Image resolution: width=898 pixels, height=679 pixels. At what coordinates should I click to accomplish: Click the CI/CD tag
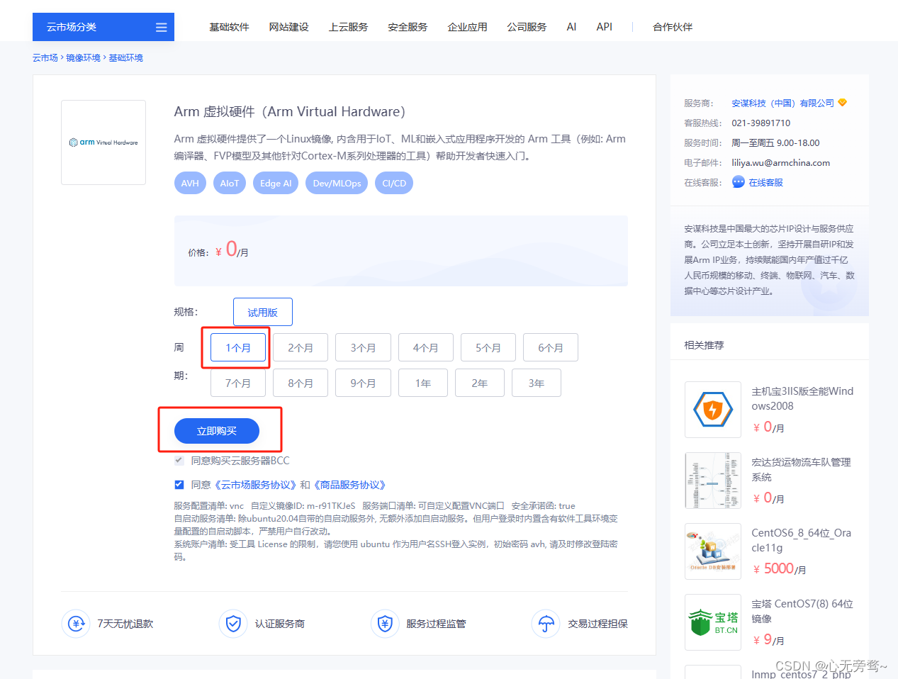coord(394,183)
